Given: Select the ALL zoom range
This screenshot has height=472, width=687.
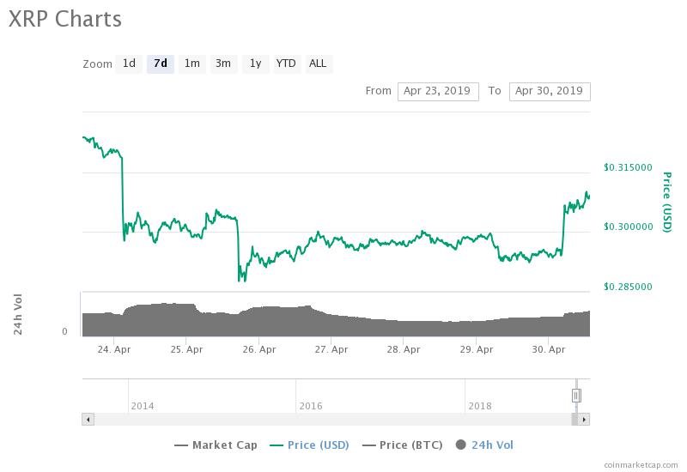Looking at the screenshot, I should click(x=318, y=64).
